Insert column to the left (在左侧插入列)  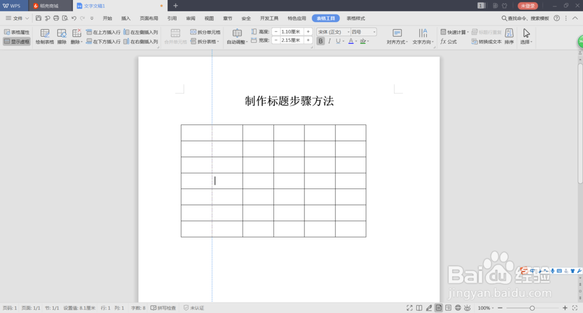(141, 32)
